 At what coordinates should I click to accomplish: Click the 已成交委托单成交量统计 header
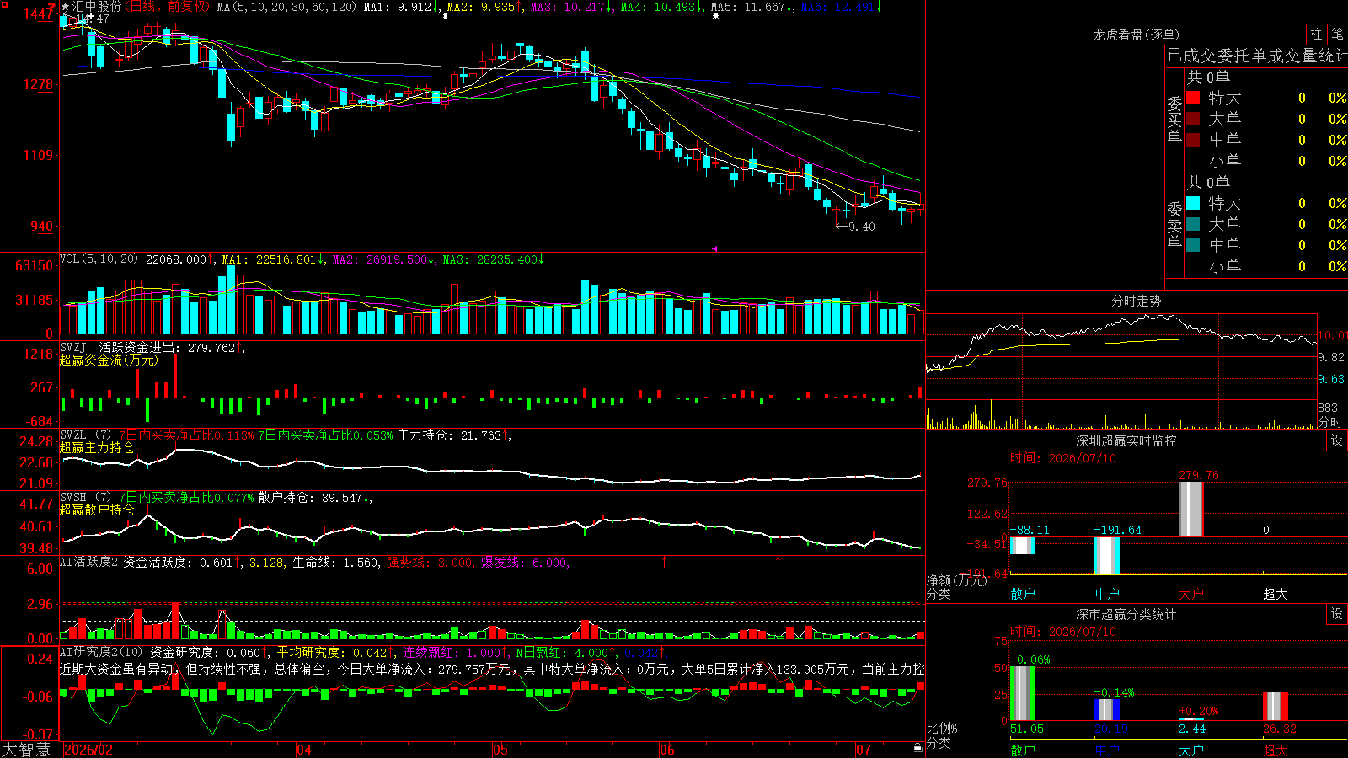coord(1257,56)
